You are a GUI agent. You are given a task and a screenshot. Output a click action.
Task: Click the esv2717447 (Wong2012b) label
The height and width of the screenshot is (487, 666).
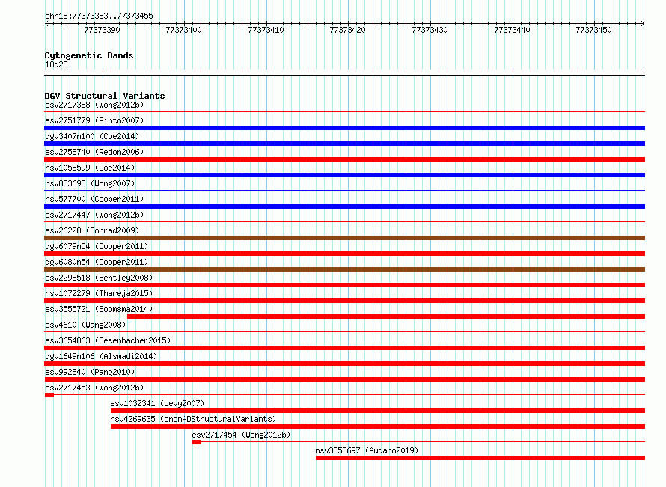94,215
